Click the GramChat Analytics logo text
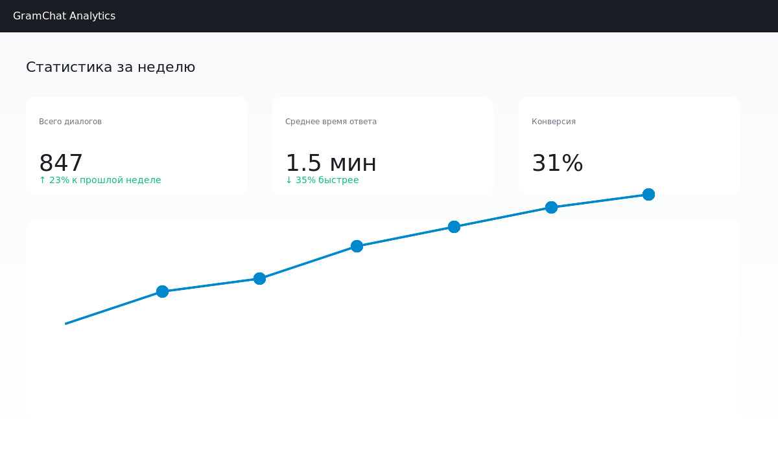This screenshot has width=778, height=453. tap(64, 16)
